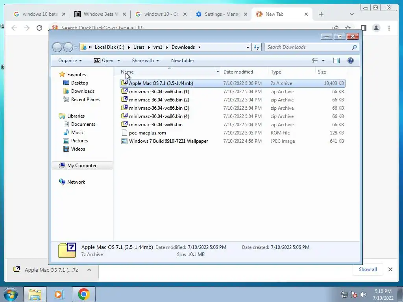Switch to the windows 10 - Google tab
The width and height of the screenshot is (403, 302).
(161, 14)
